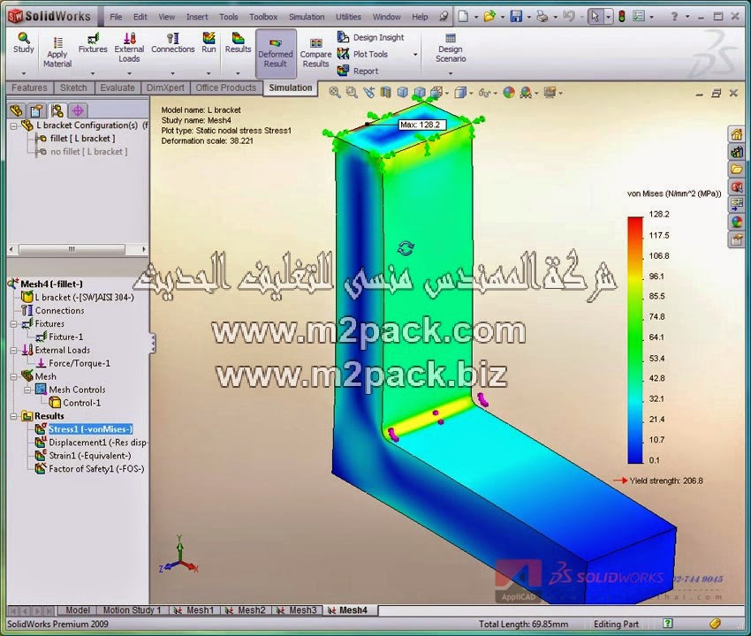
Task: Switch to the Model tab
Action: (77, 610)
